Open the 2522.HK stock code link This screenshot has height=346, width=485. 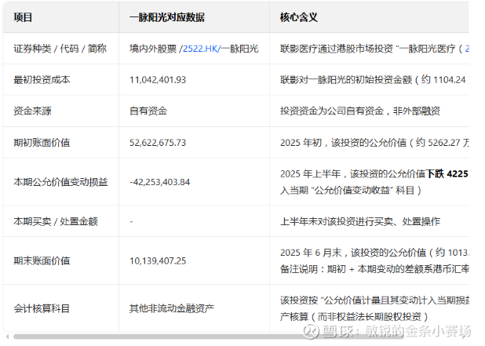(x=201, y=49)
